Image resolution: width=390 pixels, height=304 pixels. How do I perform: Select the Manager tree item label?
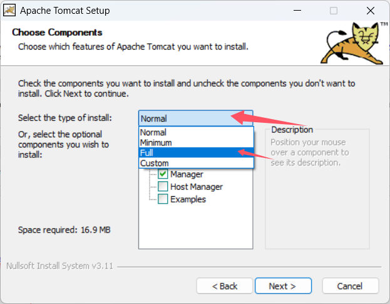tap(187, 174)
